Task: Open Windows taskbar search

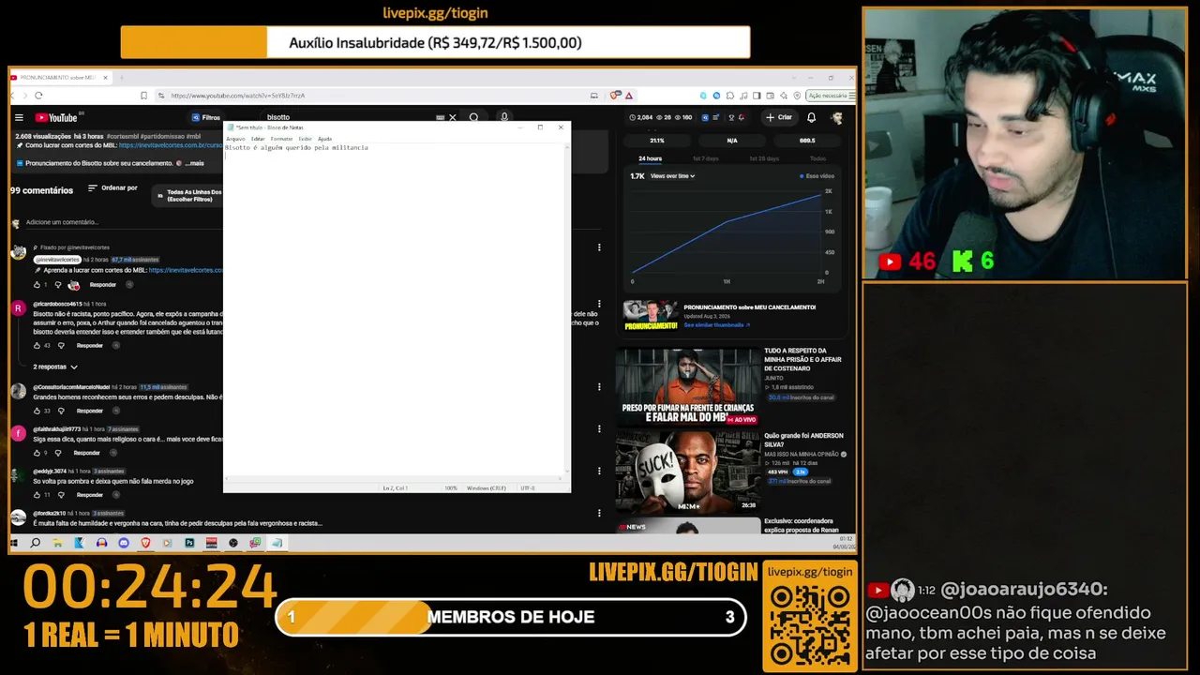Action: pos(36,543)
